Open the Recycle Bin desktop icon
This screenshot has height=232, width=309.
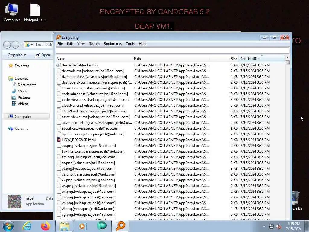click(x=297, y=201)
